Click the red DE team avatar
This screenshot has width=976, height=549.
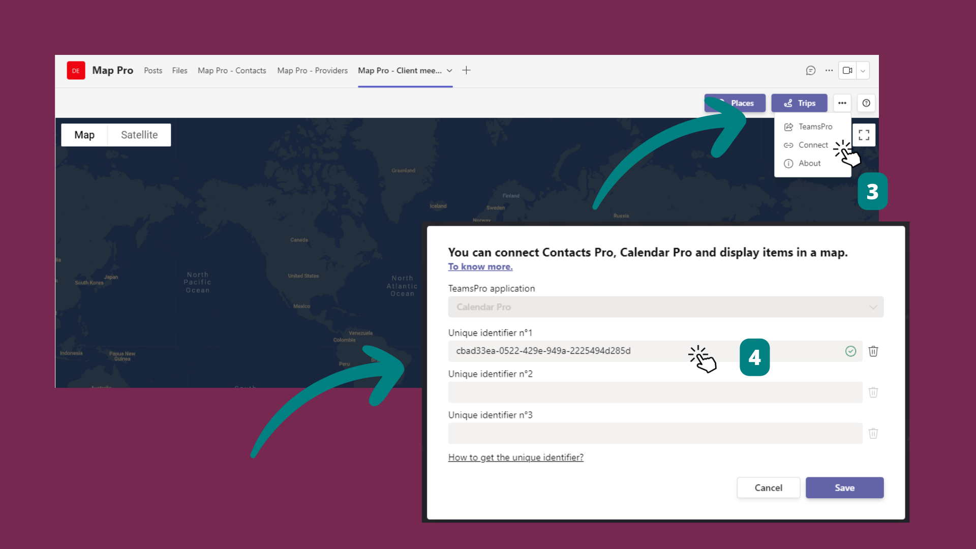(76, 71)
